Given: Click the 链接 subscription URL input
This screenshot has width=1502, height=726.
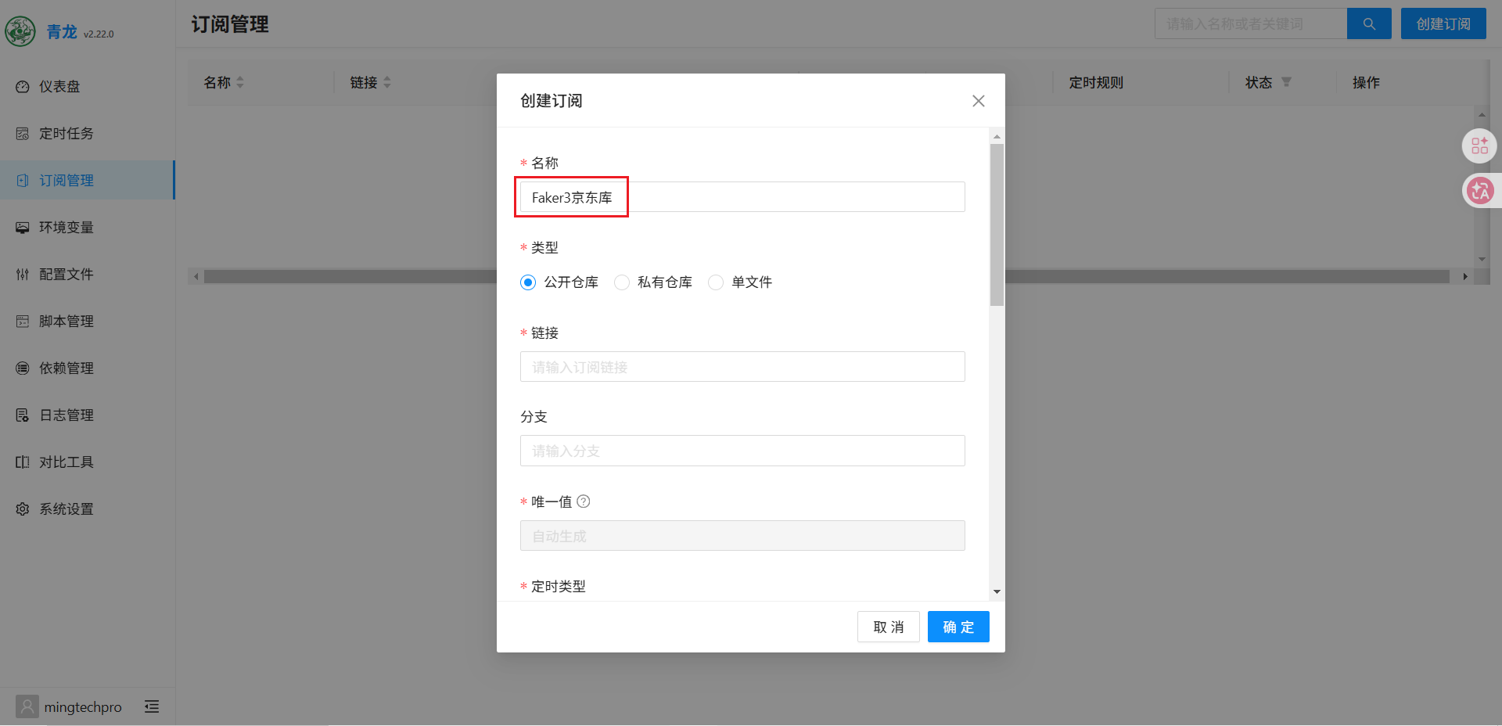Looking at the screenshot, I should click(x=742, y=367).
